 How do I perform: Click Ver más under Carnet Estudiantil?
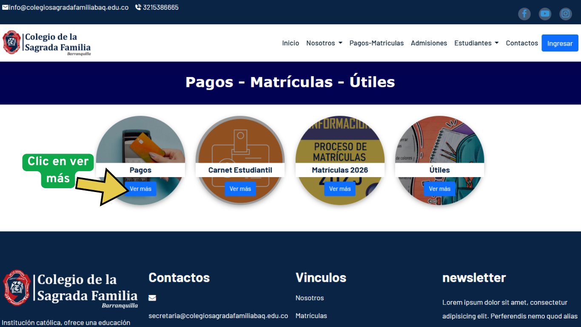point(240,189)
